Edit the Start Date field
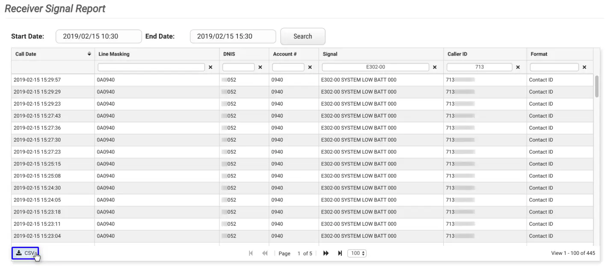The height and width of the screenshot is (266, 605). click(98, 36)
